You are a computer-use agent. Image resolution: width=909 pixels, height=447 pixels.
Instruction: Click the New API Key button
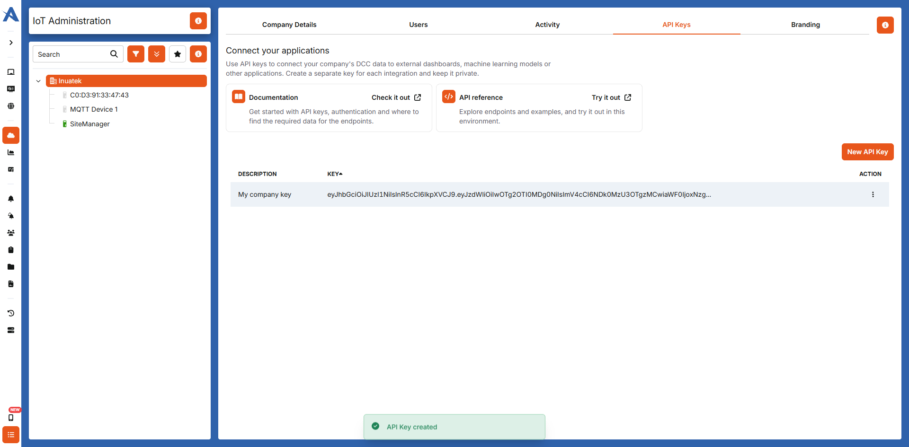[x=867, y=152]
